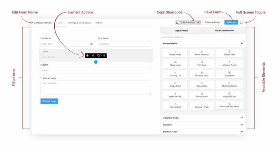This screenshot has height=147, width=277.
Task: Open the Input Customization tab
Action: [x=224, y=30]
